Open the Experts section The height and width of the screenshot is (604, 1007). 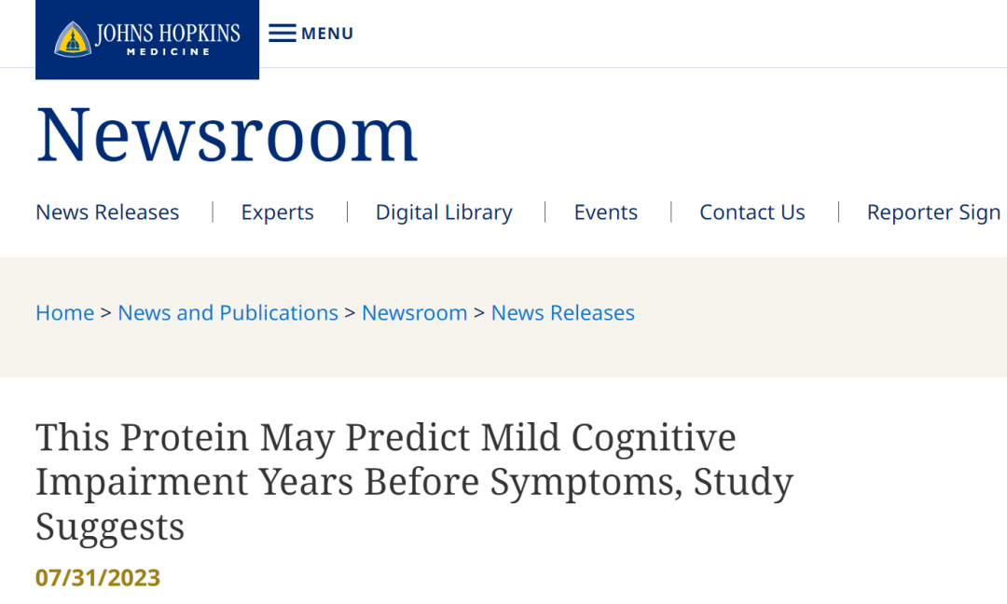click(x=278, y=213)
